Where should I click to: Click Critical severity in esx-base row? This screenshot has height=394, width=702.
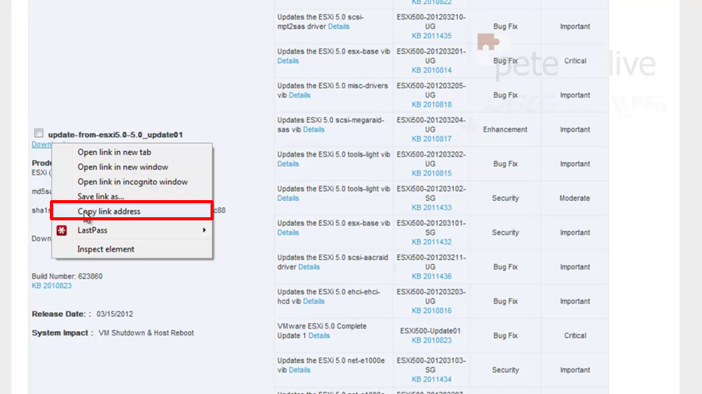pos(575,61)
